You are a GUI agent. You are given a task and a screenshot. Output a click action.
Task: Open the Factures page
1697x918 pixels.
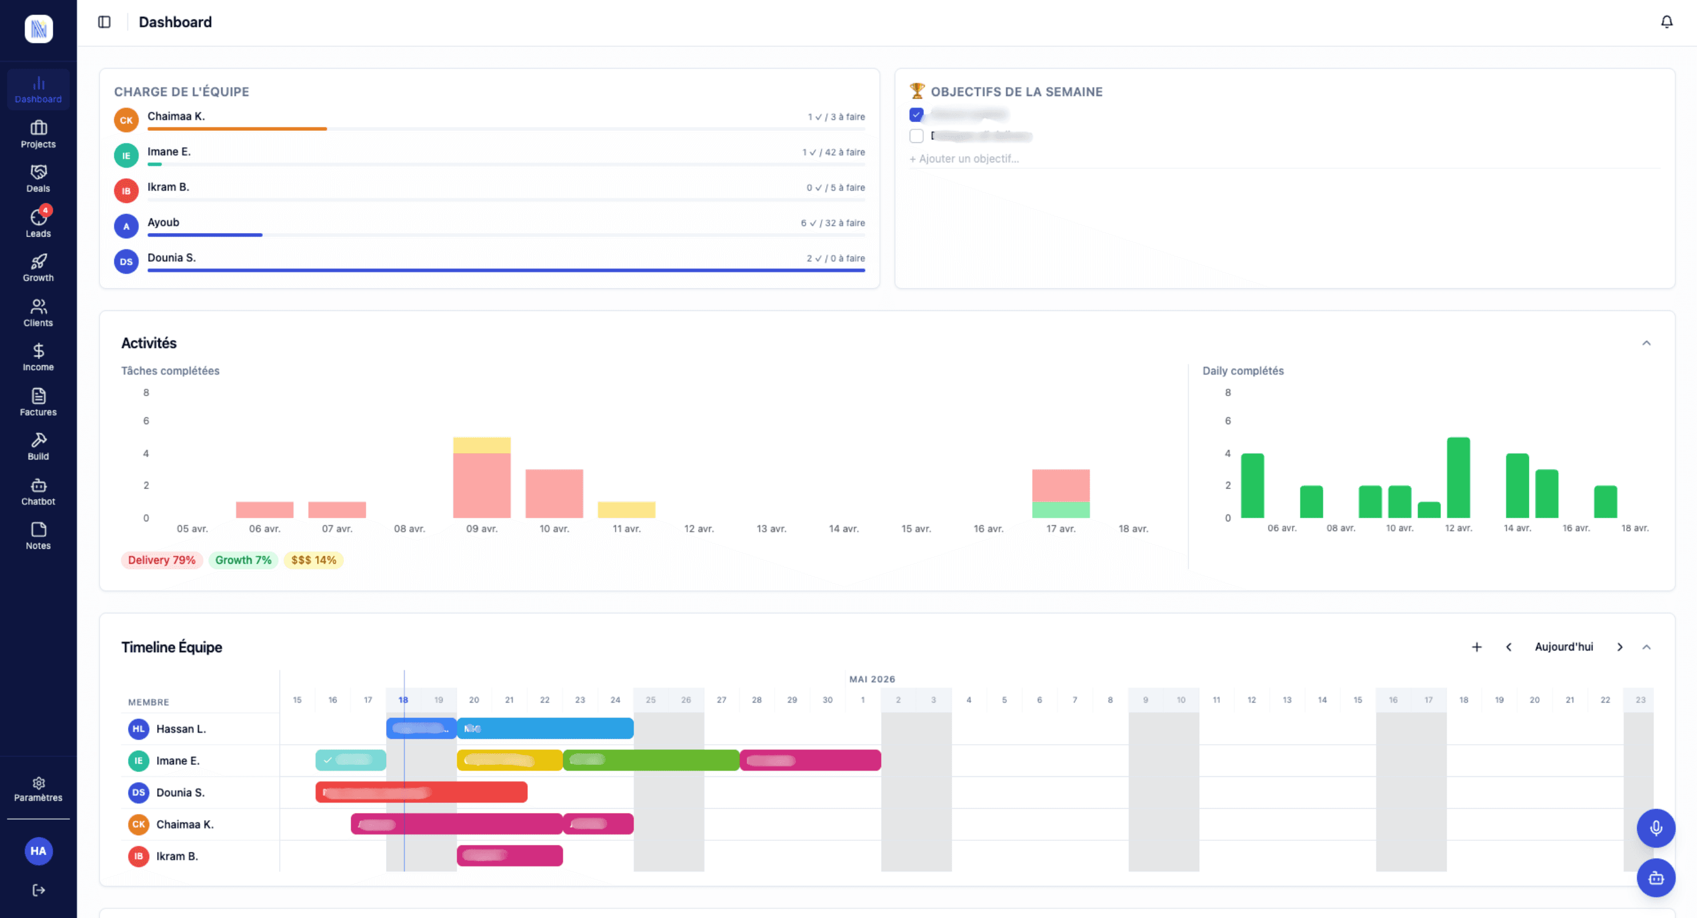38,401
